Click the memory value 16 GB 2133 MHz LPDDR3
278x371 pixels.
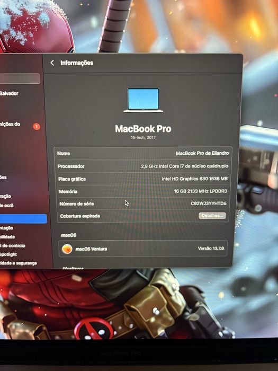pos(201,191)
